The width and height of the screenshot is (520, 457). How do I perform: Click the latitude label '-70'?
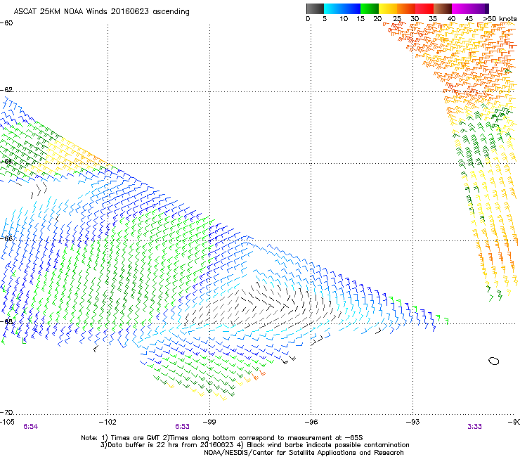(6, 413)
